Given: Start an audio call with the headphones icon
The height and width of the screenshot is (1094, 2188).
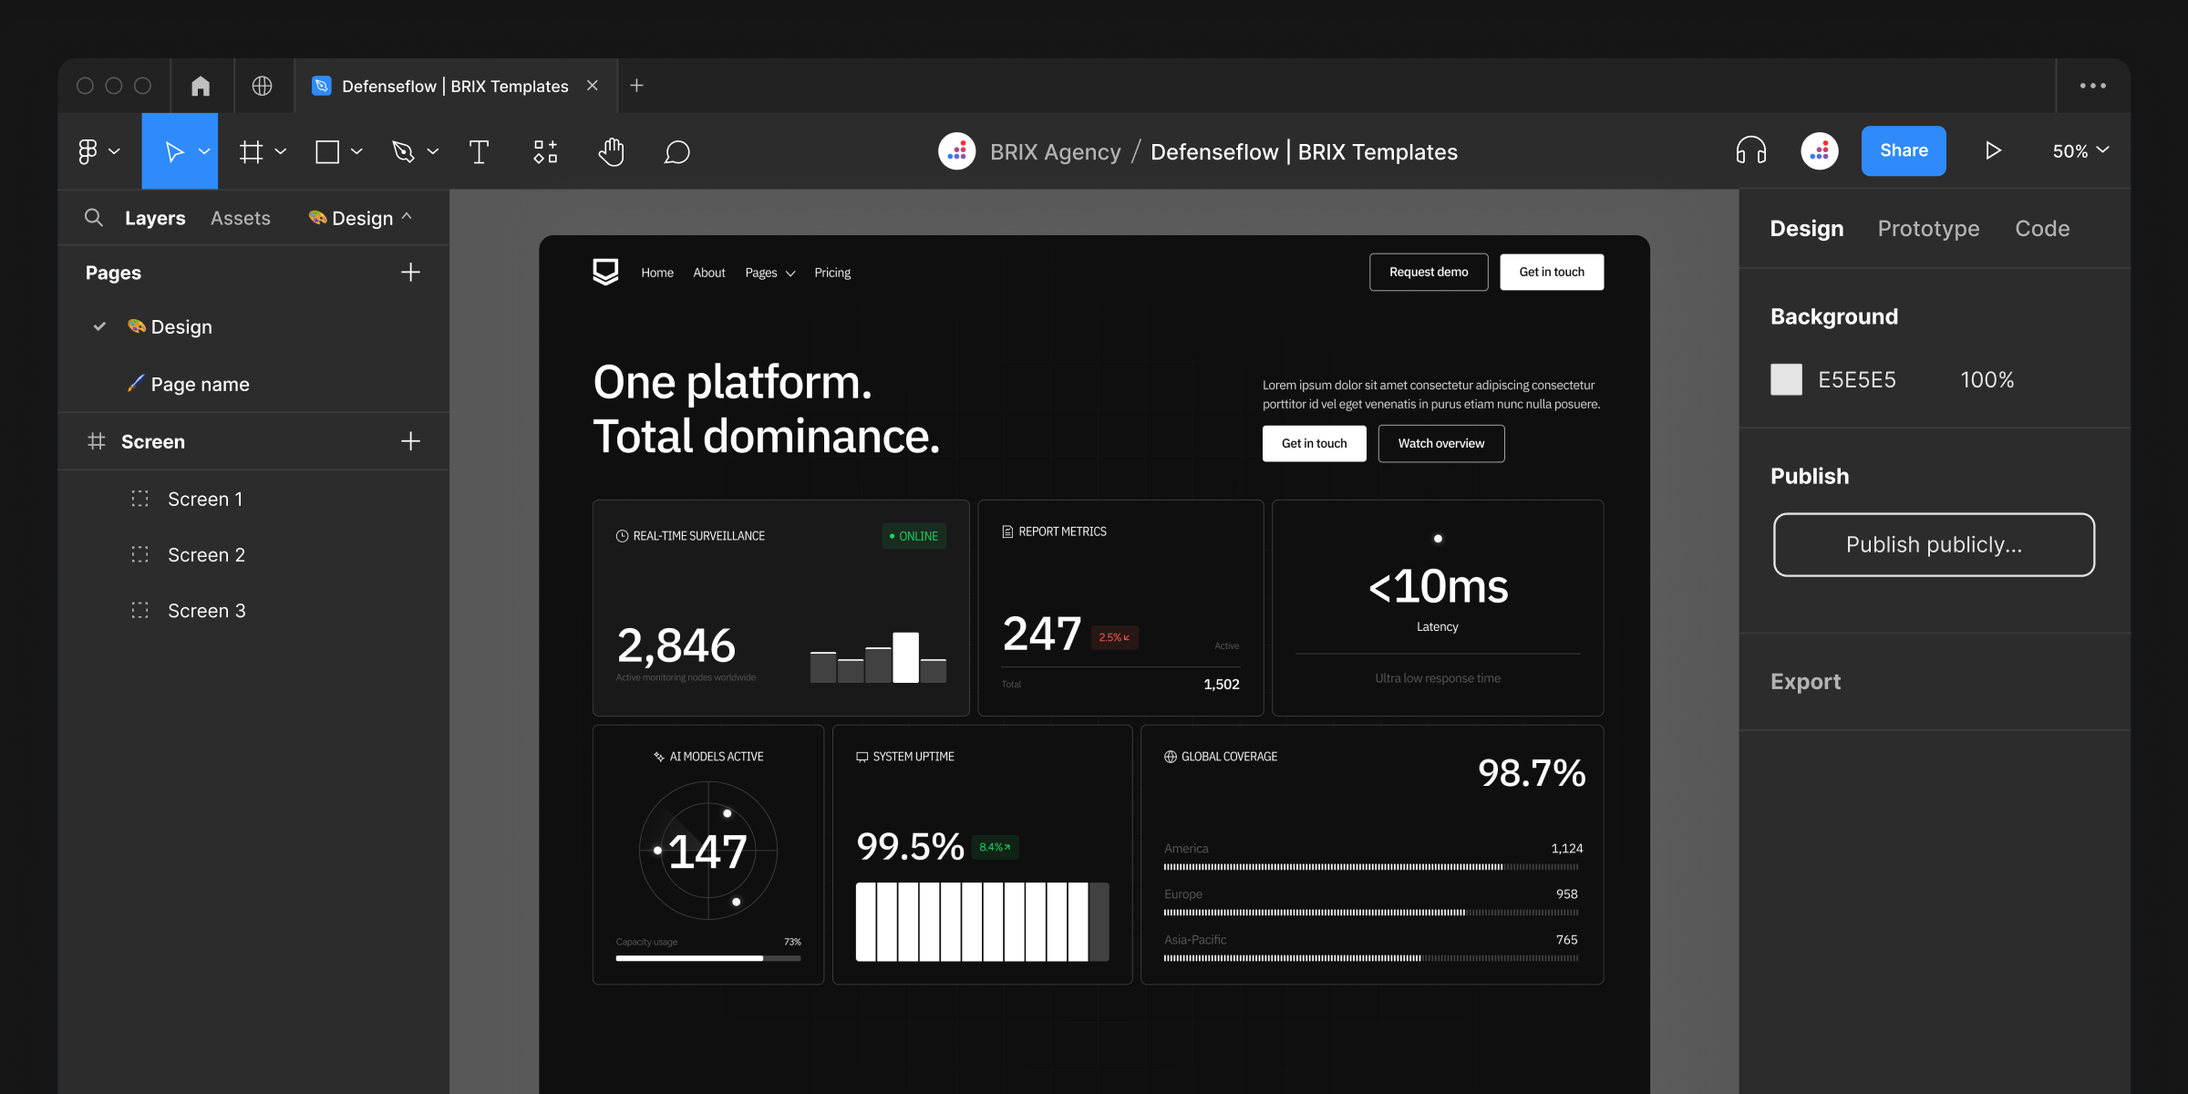Looking at the screenshot, I should [x=1750, y=150].
